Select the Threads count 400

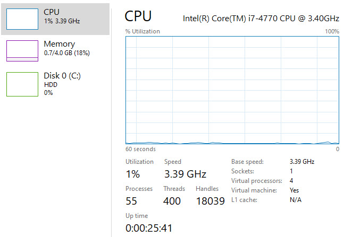coord(172,201)
